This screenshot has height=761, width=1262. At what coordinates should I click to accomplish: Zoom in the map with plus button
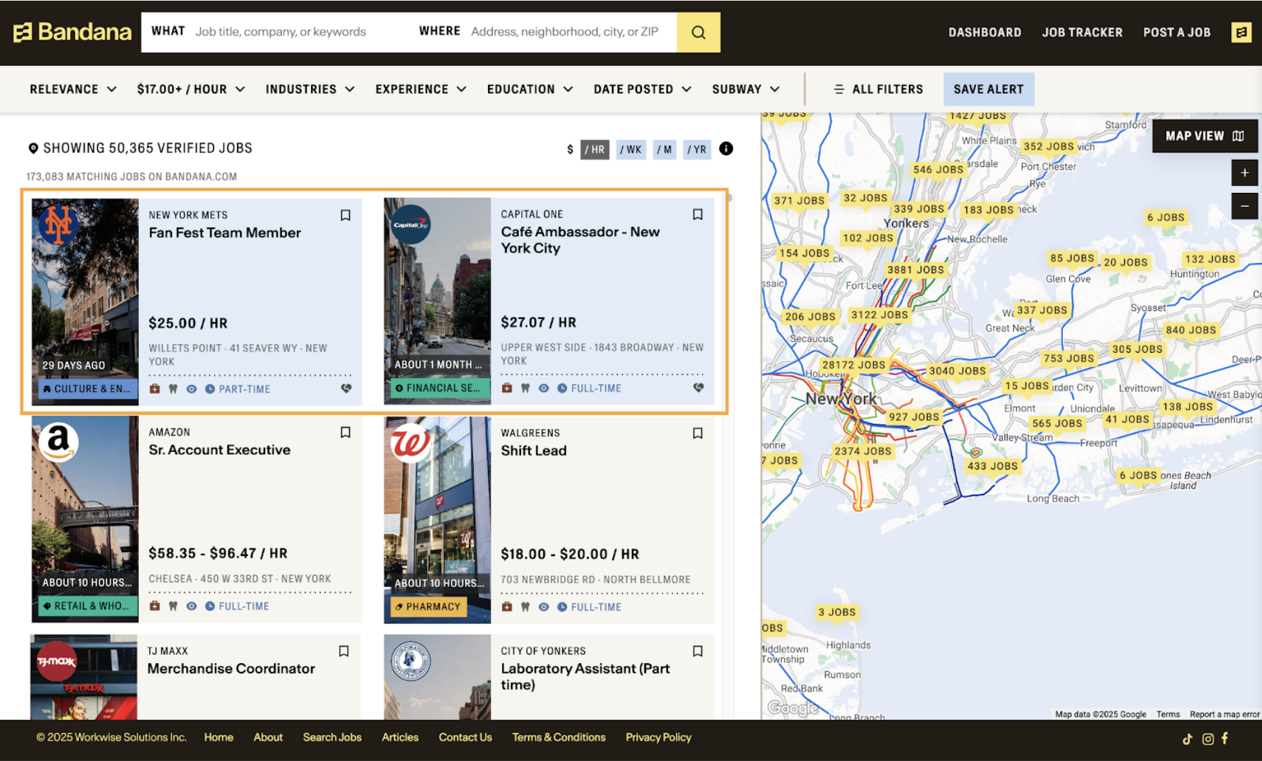point(1244,173)
